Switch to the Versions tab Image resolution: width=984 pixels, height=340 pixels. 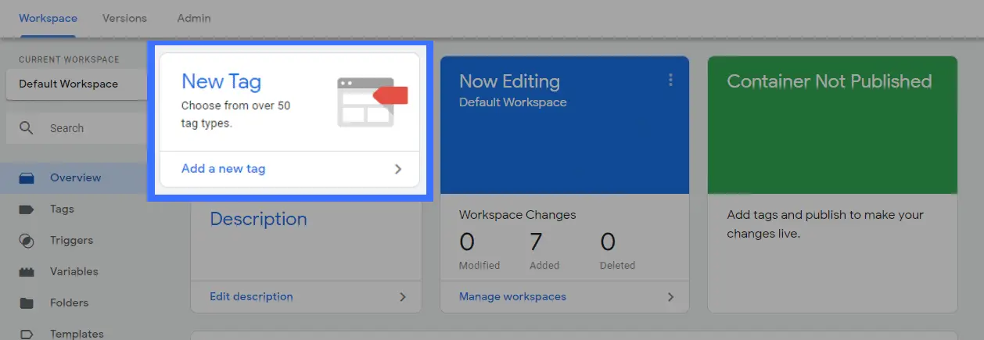(124, 18)
